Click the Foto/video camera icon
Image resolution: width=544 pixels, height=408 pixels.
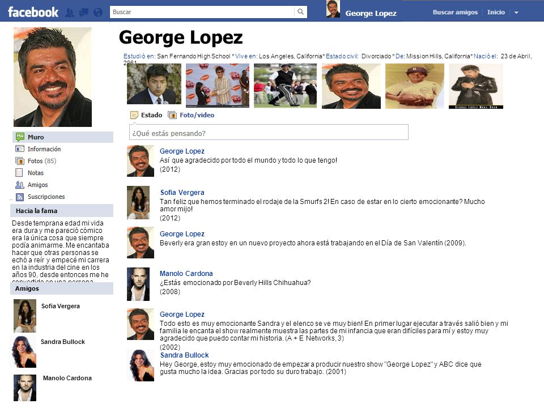click(x=172, y=115)
